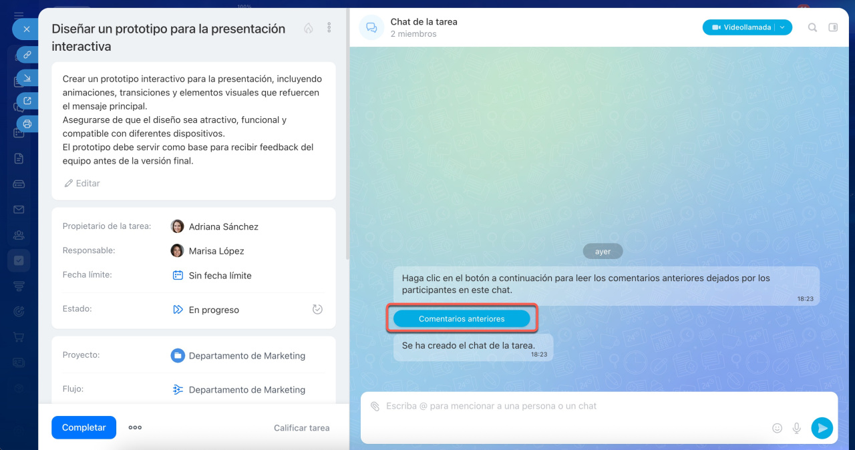This screenshot has width=855, height=450.
Task: Open task in new window icon
Action: pos(27,101)
